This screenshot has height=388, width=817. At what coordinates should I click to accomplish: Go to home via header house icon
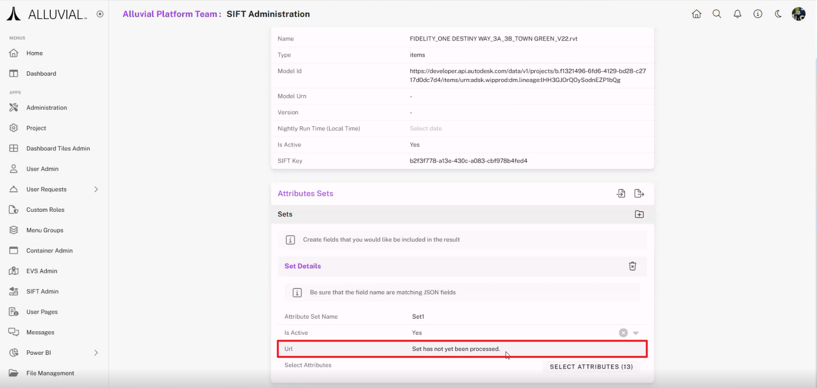696,14
